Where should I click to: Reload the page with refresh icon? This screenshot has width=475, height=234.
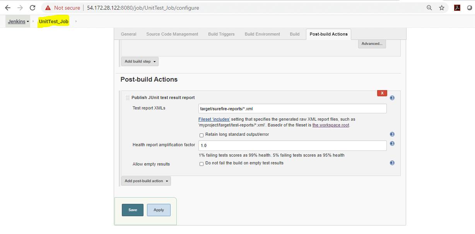(32, 8)
